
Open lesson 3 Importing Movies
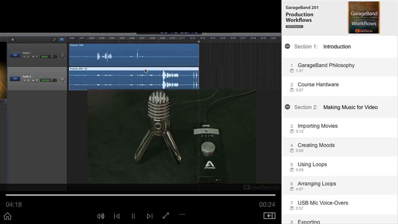coord(340,128)
